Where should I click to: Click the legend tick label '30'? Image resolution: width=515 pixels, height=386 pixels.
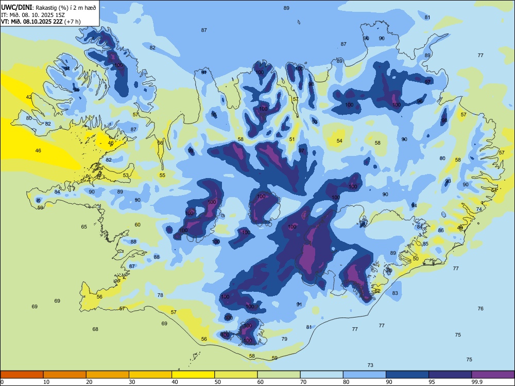pyautogui.click(x=132, y=382)
